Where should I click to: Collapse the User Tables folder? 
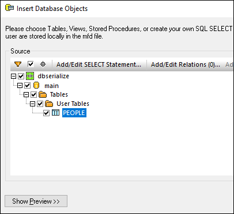32,104
